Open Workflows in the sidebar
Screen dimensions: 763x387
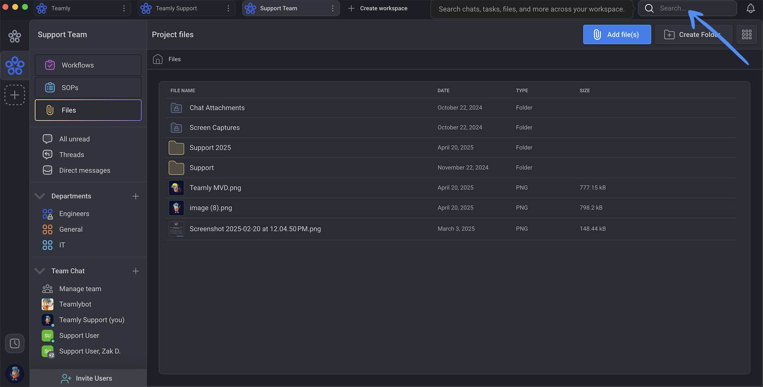[88, 65]
